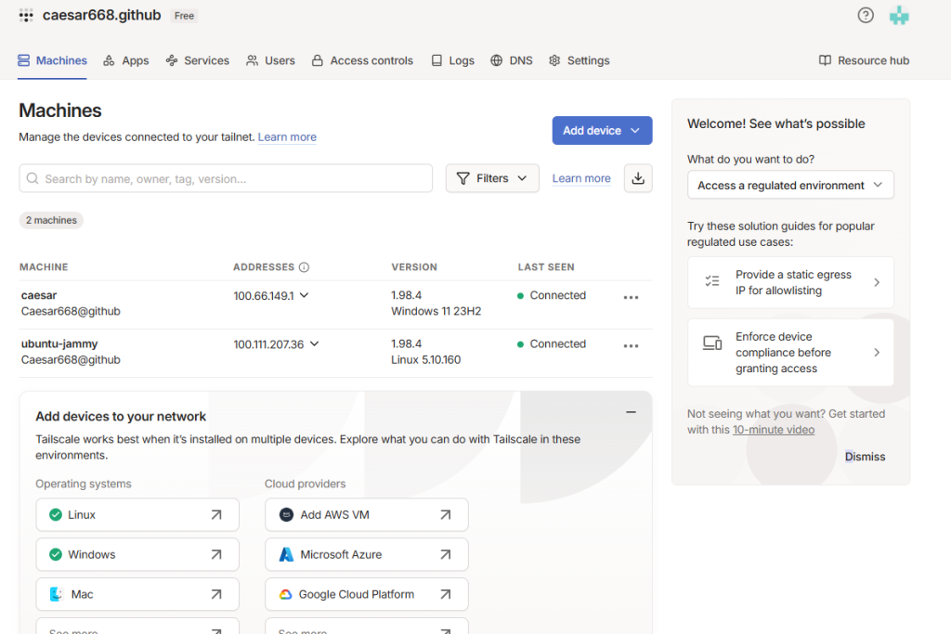The image size is (951, 634).
Task: Click the device compliance devices icon
Action: [712, 343]
